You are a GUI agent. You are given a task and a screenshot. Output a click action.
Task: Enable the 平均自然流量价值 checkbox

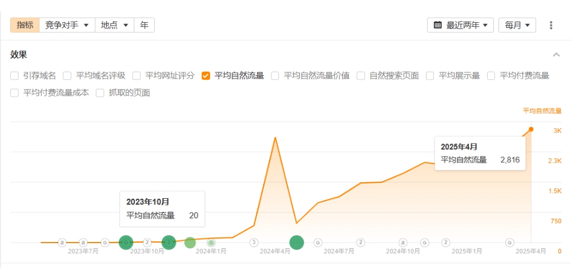(x=275, y=76)
